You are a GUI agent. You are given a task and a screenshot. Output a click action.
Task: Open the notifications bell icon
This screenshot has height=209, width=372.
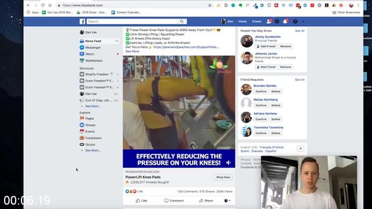(x=285, y=21)
